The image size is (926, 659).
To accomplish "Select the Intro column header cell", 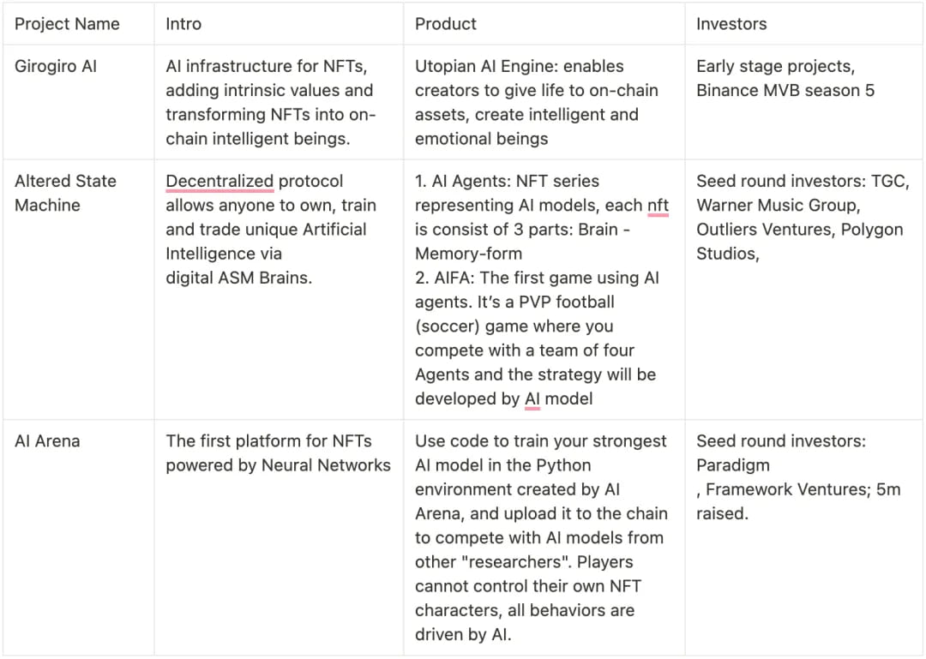I will click(183, 24).
